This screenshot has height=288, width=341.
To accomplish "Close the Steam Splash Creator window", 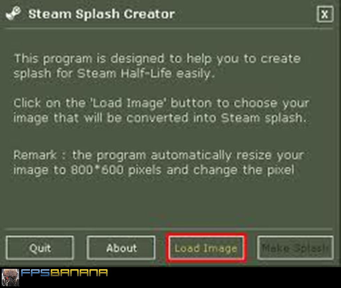I will pos(325,14).
